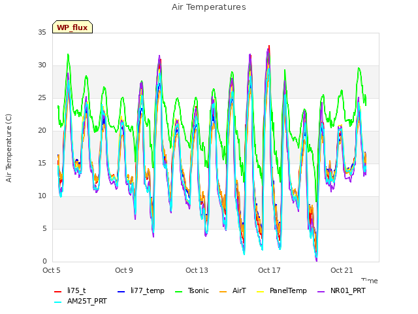Select the PanelTemp legend label
418x314 pixels.
tap(288, 290)
